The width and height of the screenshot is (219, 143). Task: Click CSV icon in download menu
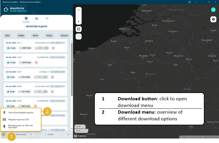pyautogui.click(x=4, y=119)
